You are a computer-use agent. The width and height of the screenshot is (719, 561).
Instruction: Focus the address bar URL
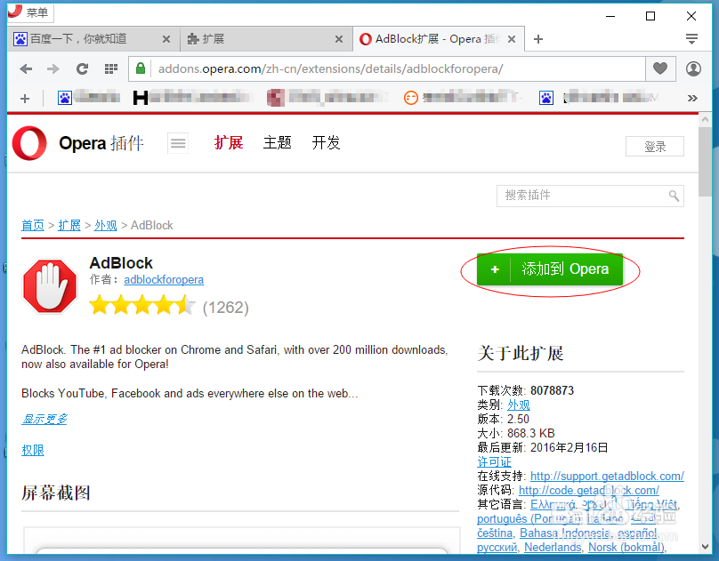pyautogui.click(x=330, y=69)
